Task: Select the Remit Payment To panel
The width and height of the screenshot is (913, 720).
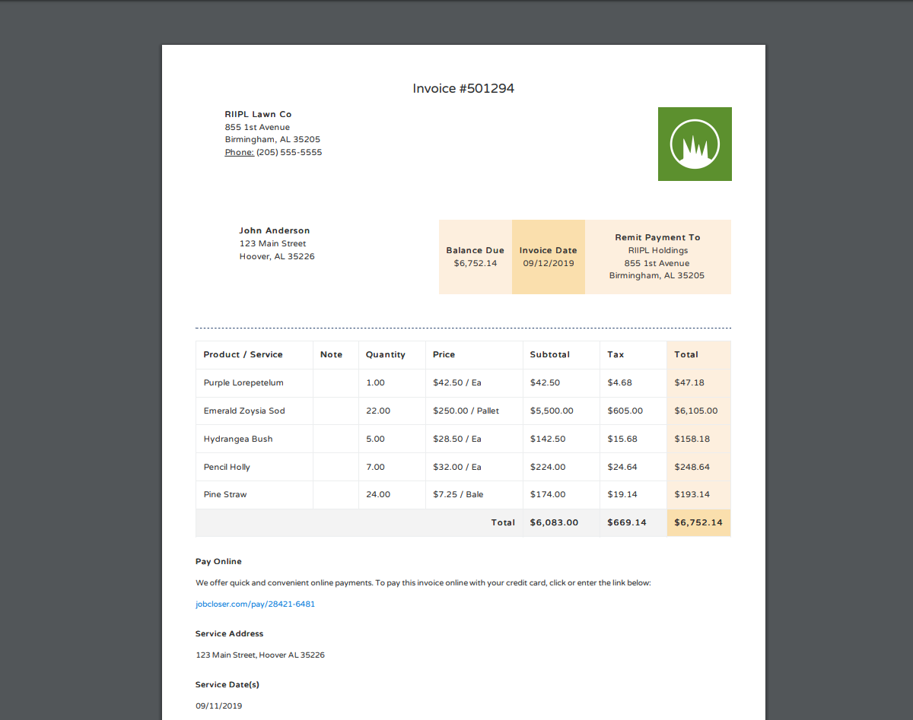Action: pyautogui.click(x=657, y=256)
